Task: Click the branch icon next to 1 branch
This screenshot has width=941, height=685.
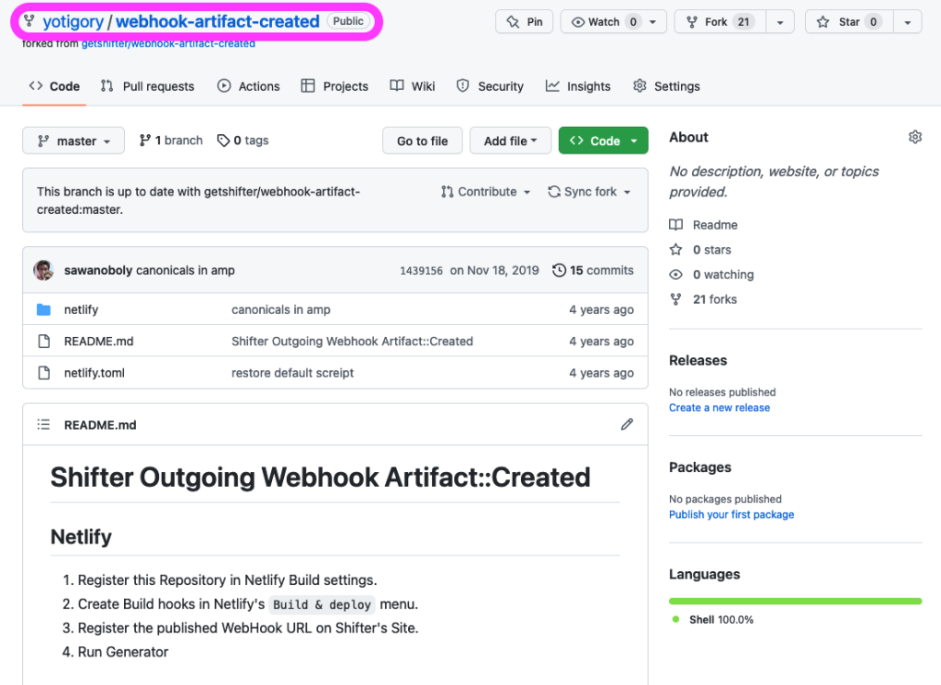Action: pos(144,140)
